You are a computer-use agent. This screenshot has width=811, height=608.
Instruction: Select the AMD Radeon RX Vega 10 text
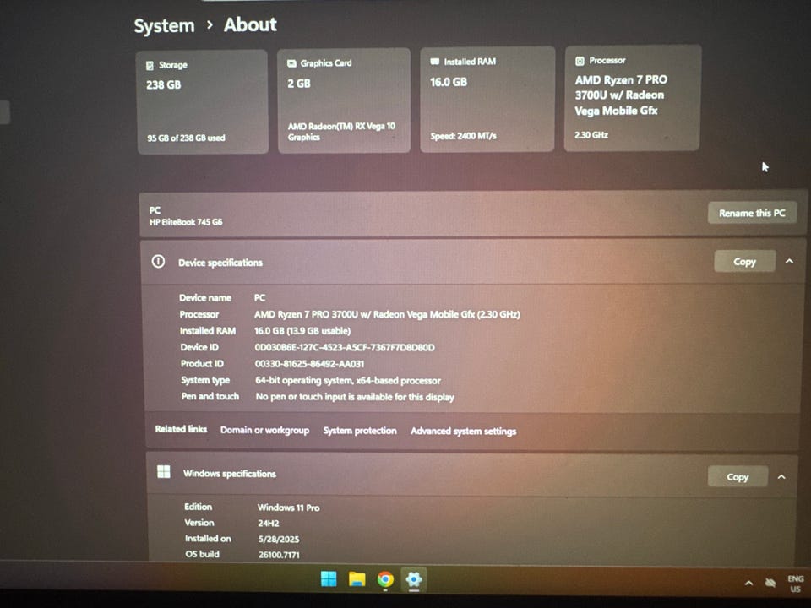(x=341, y=132)
